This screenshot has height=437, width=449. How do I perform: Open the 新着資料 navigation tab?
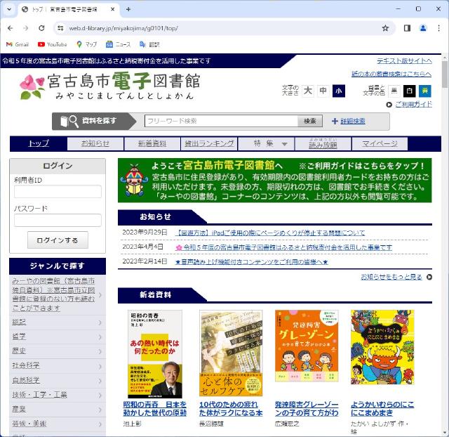(152, 143)
